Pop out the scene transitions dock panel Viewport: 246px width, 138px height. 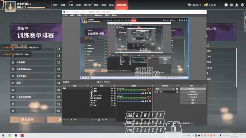[177, 86]
